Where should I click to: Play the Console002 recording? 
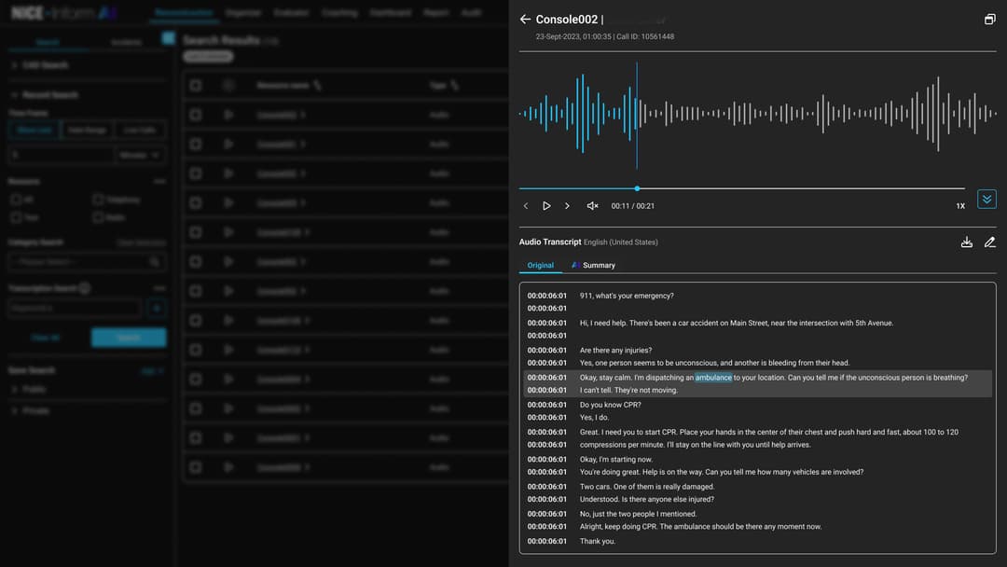point(545,206)
